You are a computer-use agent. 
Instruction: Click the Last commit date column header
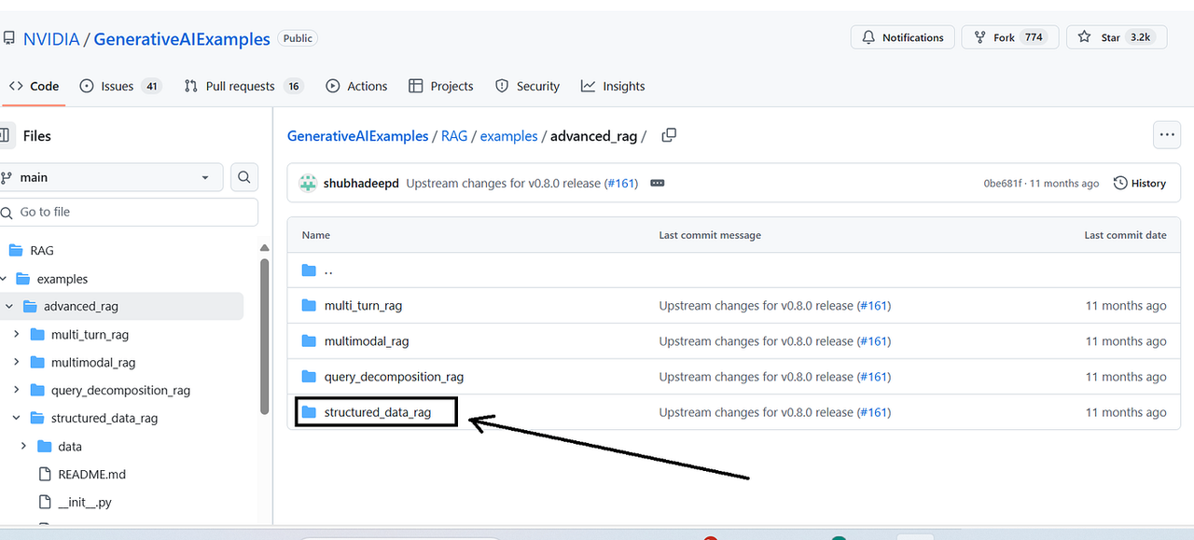pos(1125,235)
